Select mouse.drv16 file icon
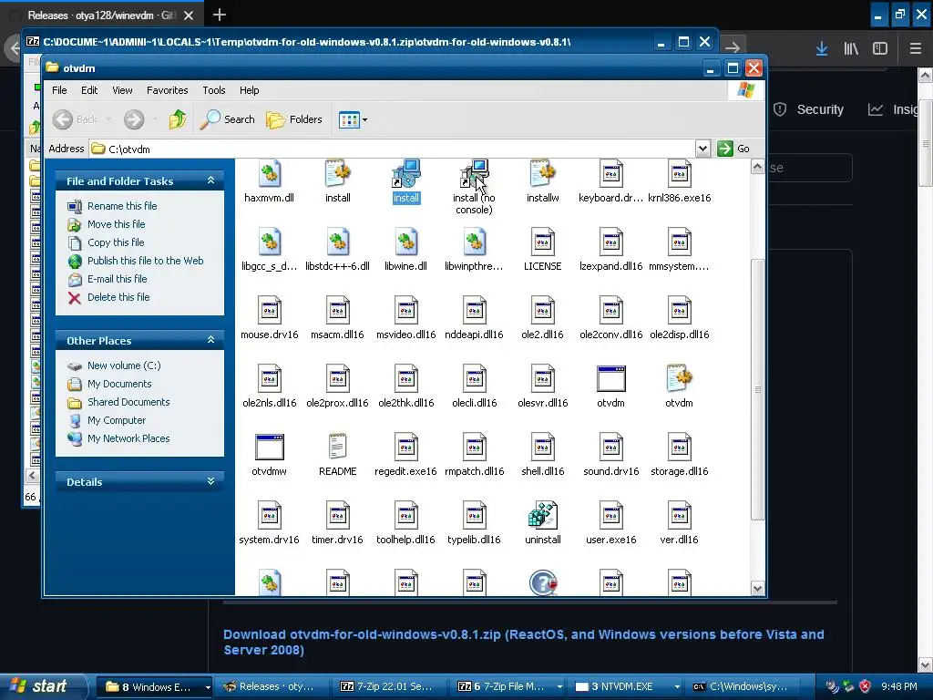Image resolution: width=933 pixels, height=700 pixels. pyautogui.click(x=269, y=312)
